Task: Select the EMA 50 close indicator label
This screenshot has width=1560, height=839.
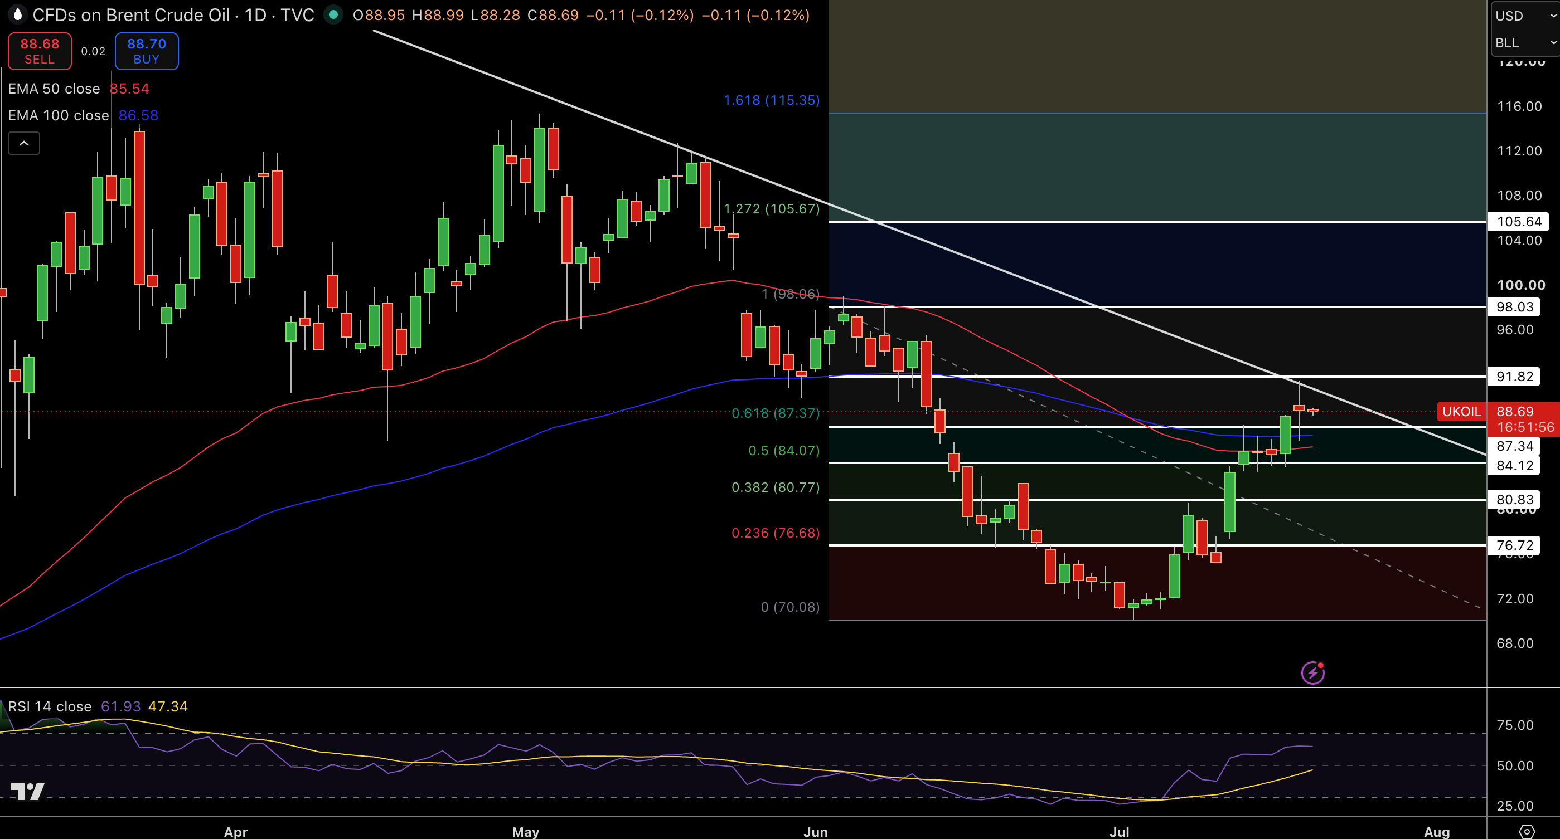Action: pos(54,89)
